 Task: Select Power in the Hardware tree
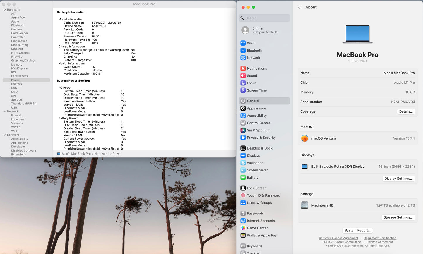tap(26, 80)
